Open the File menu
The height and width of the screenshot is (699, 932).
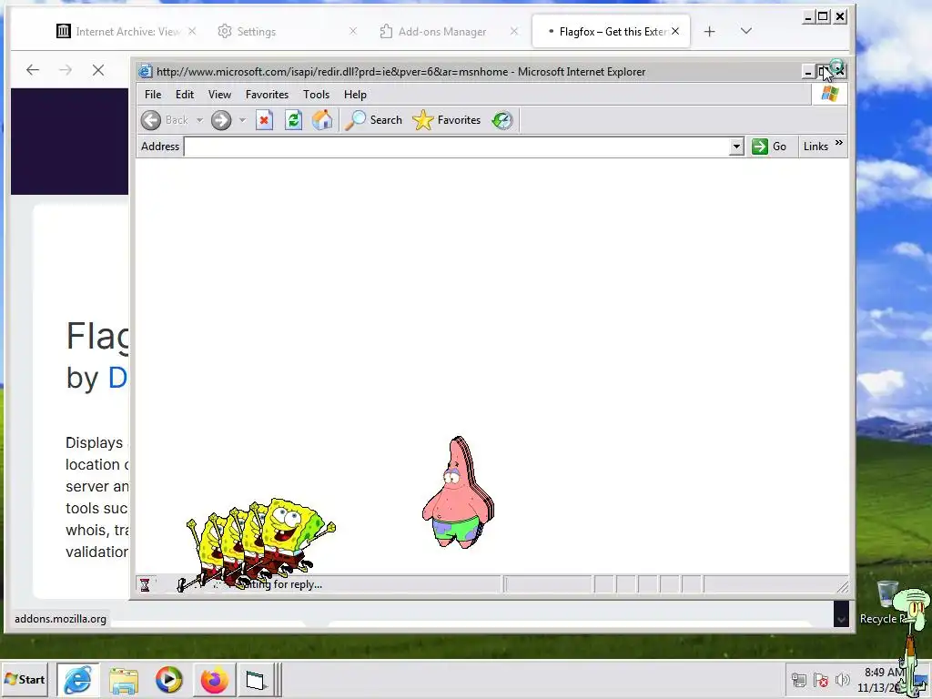(153, 95)
